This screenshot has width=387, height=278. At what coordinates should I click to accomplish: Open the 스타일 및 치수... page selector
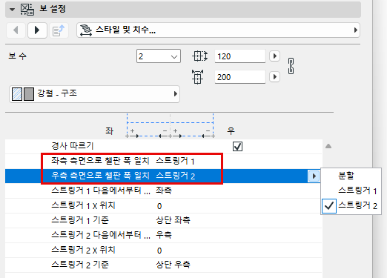(218, 30)
